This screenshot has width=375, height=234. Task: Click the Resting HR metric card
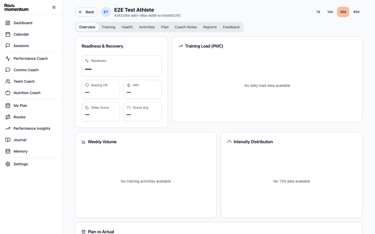coord(101,89)
